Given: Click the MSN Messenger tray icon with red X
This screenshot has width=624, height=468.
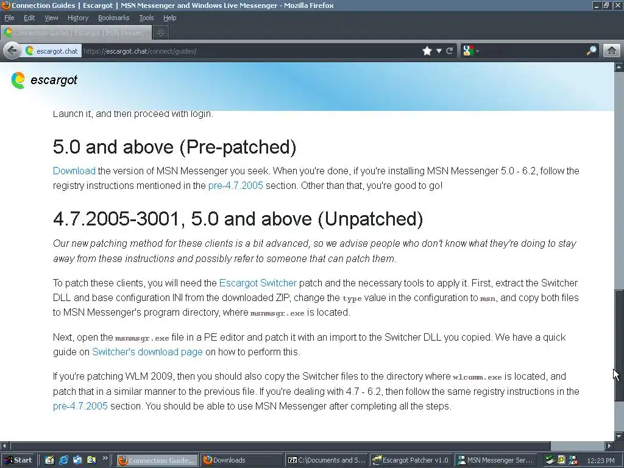Looking at the screenshot, I should (573, 460).
